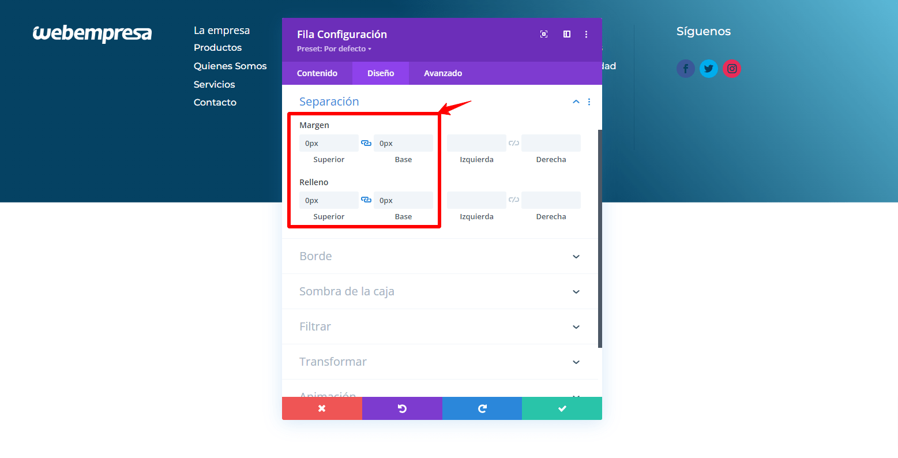
Task: Switch to Contenido tab
Action: click(317, 73)
